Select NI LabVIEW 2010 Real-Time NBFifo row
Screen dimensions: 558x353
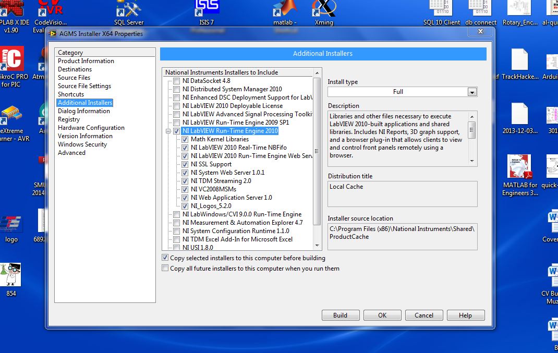coord(239,148)
